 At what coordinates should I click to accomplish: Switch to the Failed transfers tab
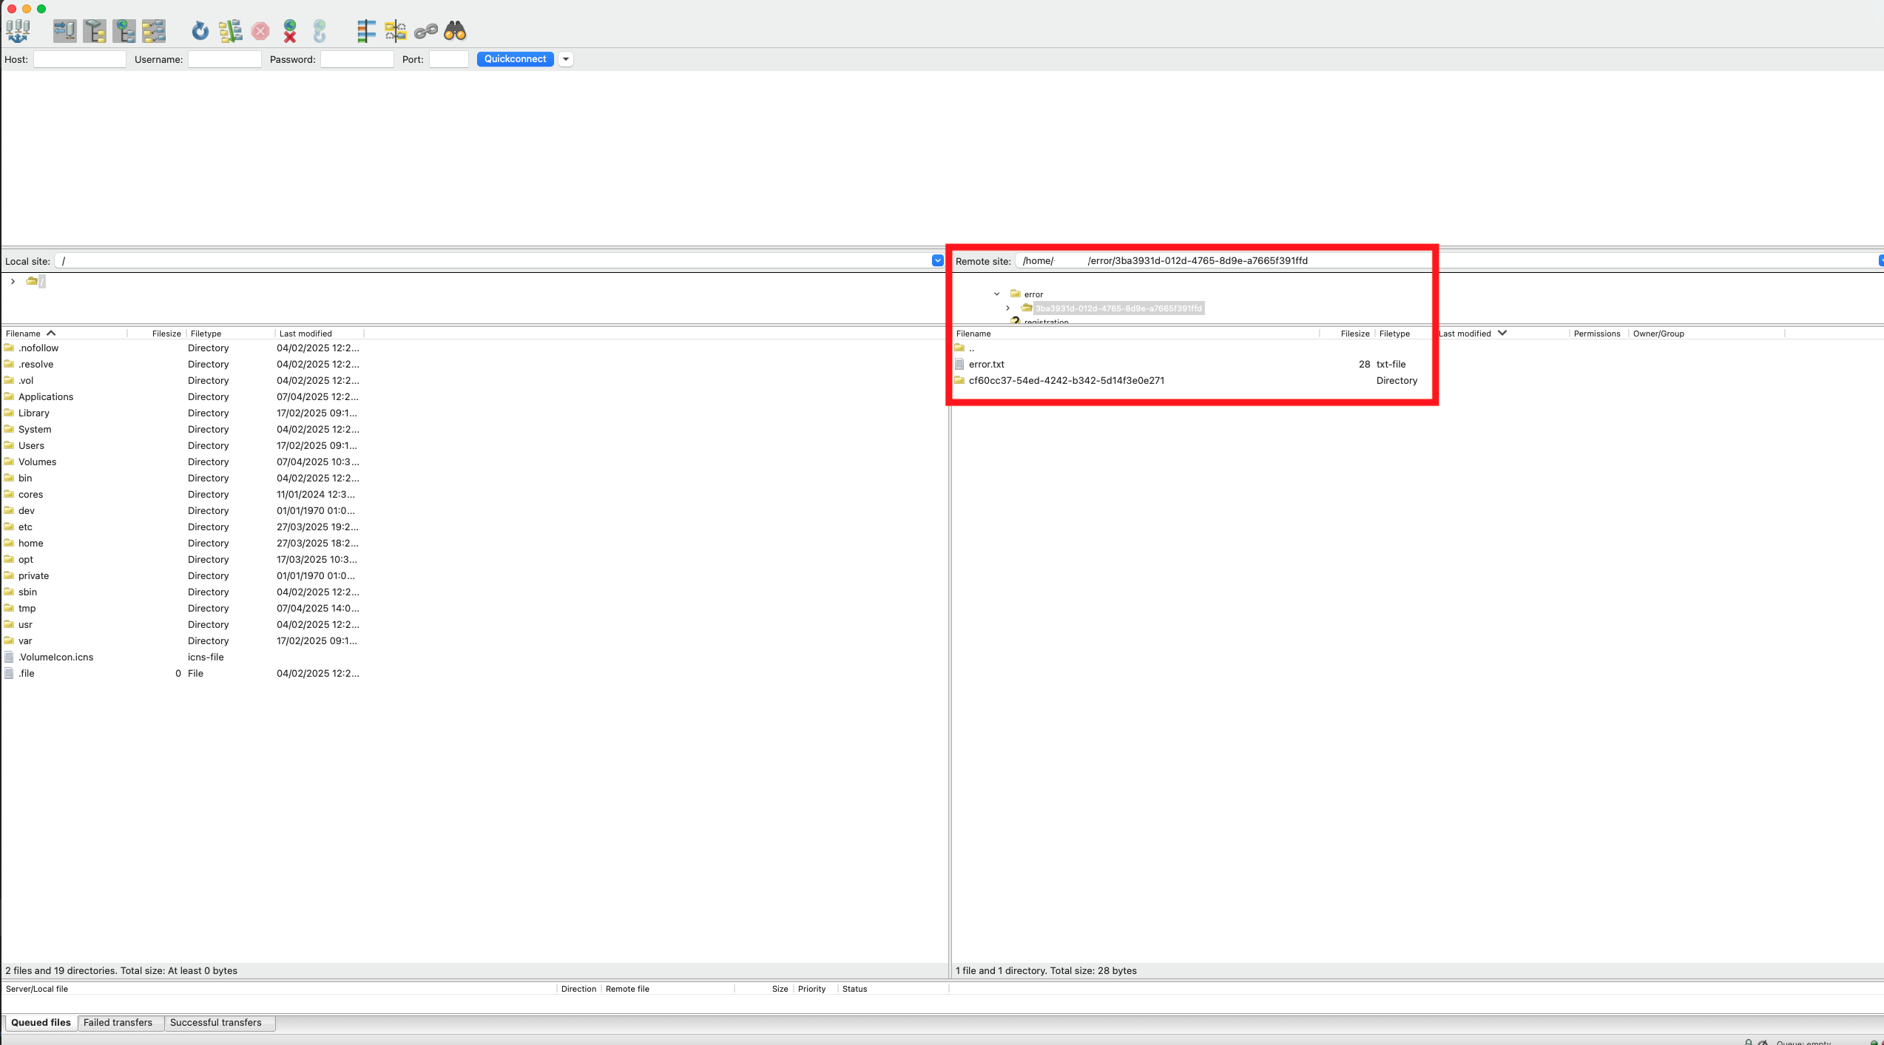(118, 1023)
